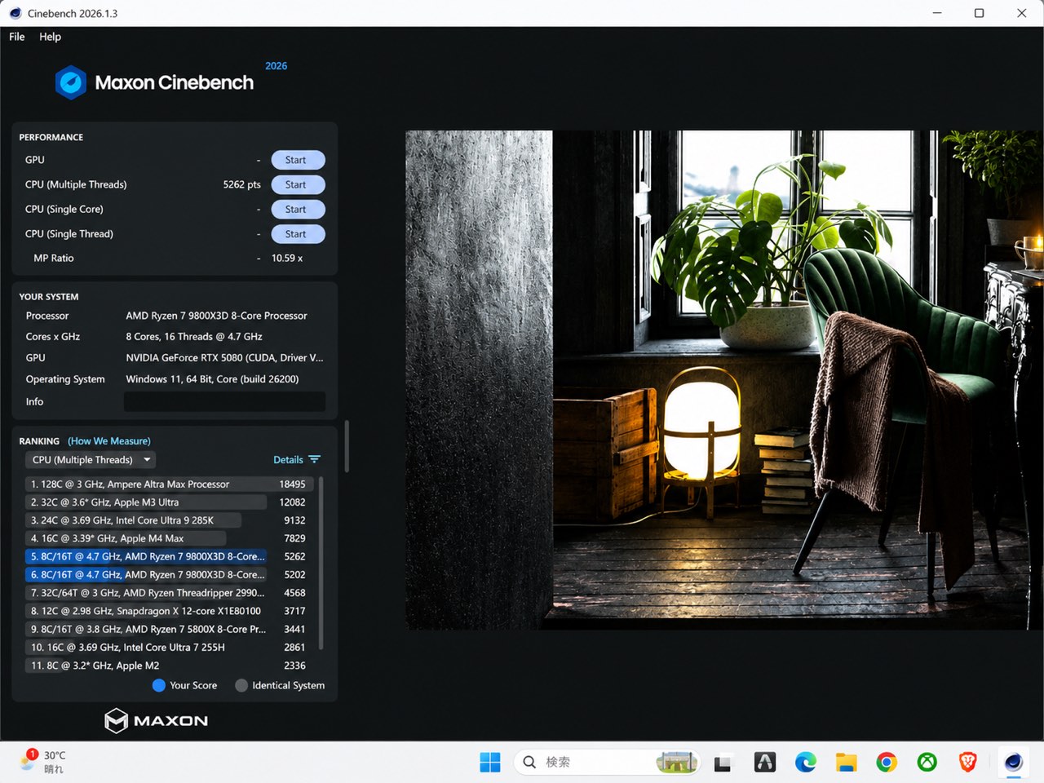Click the Info text field
The height and width of the screenshot is (783, 1044).
point(224,401)
